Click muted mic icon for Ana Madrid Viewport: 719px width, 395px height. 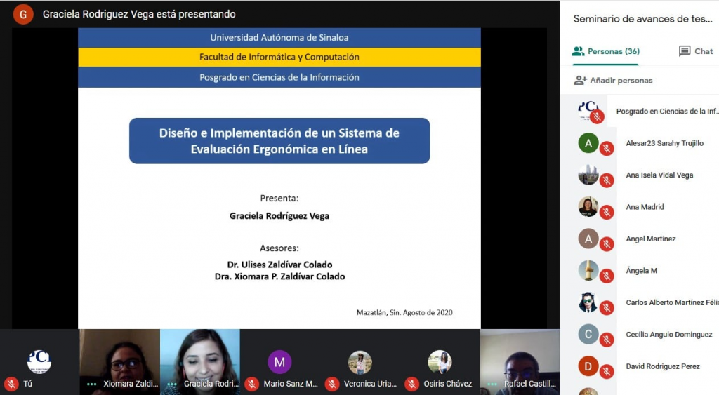pyautogui.click(x=607, y=212)
